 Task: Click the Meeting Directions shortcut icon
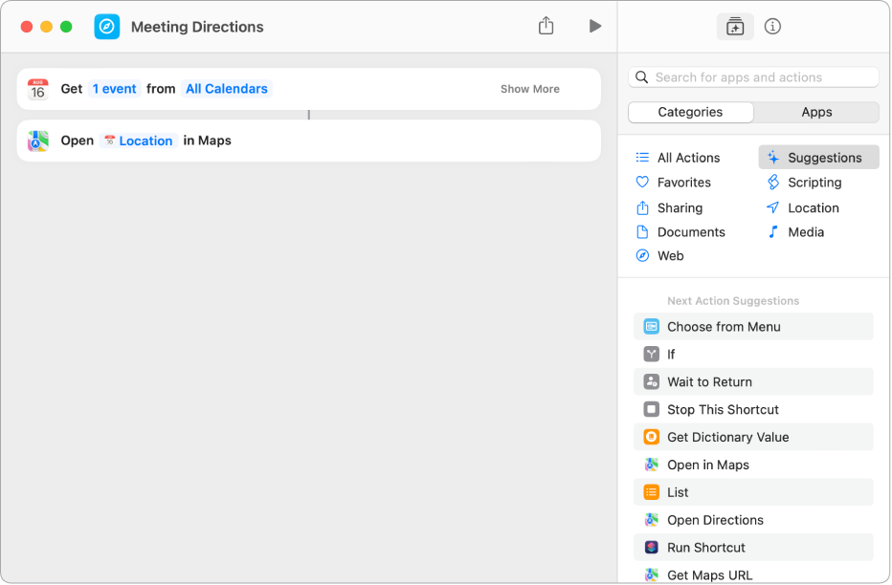107,27
